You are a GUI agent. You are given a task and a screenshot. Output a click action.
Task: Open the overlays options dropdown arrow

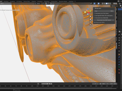point(100,4)
